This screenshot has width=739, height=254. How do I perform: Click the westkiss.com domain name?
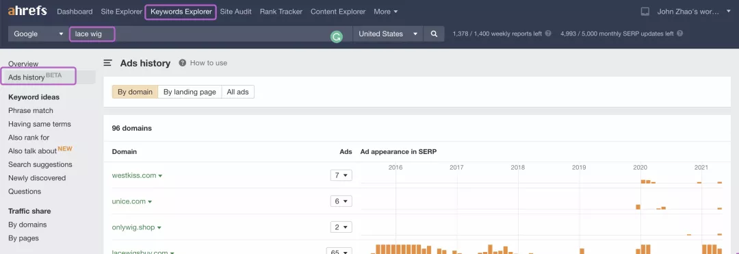click(134, 175)
